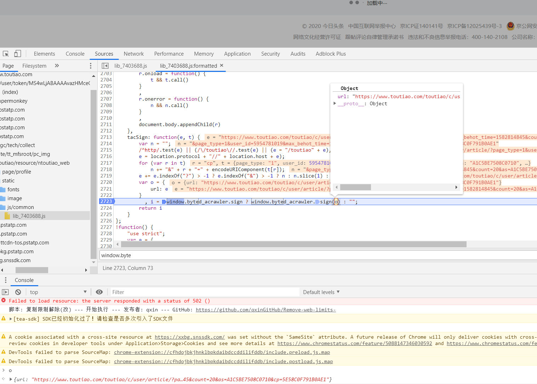Switch to the Network tab
Viewport: 537px width, 384px height.
pos(133,54)
